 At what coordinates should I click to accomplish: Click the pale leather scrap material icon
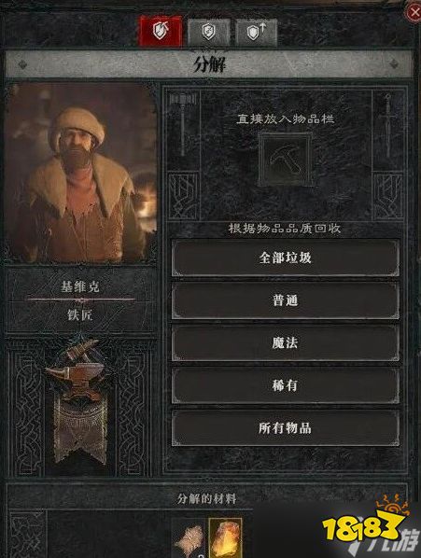coord(189,538)
